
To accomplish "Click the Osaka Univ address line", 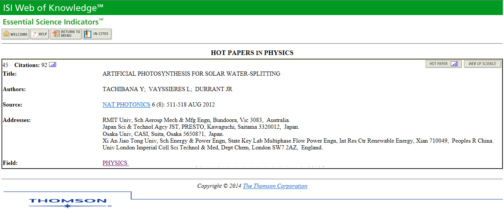I will coord(163,134).
